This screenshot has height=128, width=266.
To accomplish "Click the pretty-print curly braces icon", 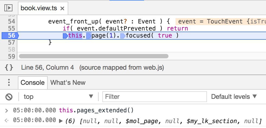I will [x=9, y=68].
